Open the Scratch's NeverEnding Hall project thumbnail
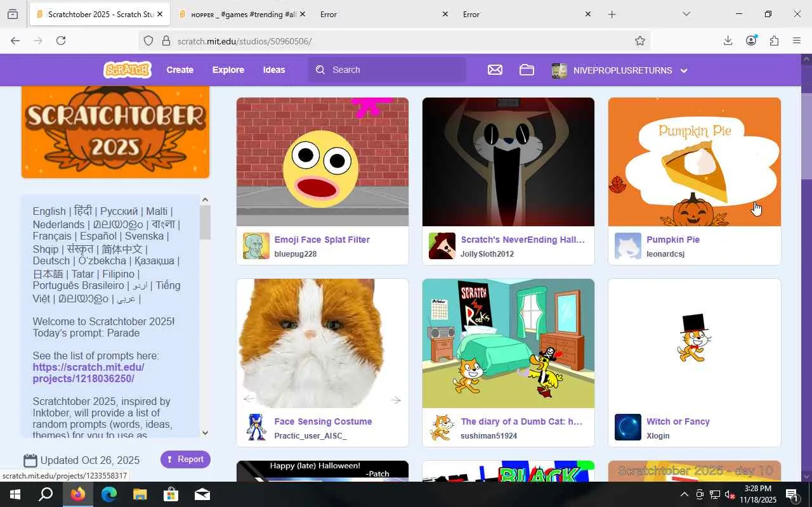 pos(508,162)
